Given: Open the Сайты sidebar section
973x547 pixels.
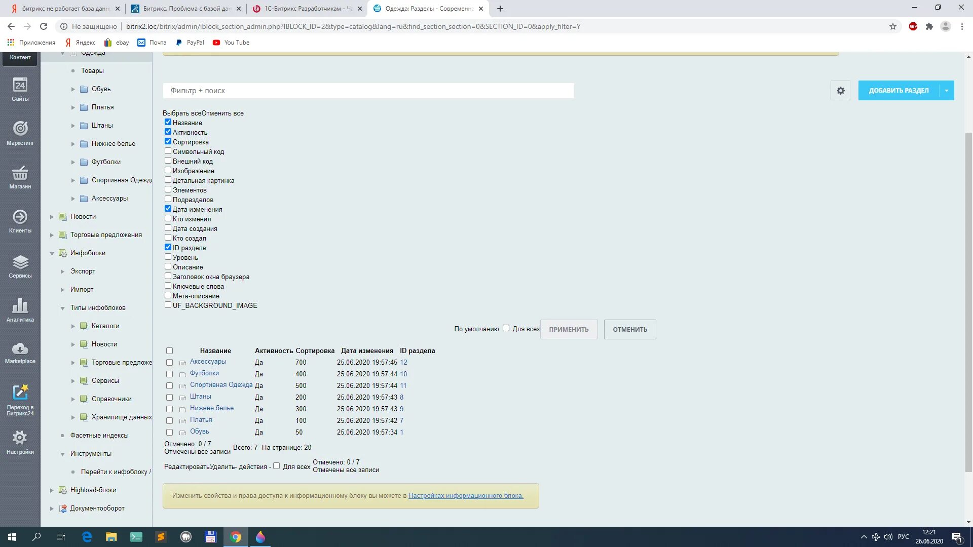Looking at the screenshot, I should 20,89.
